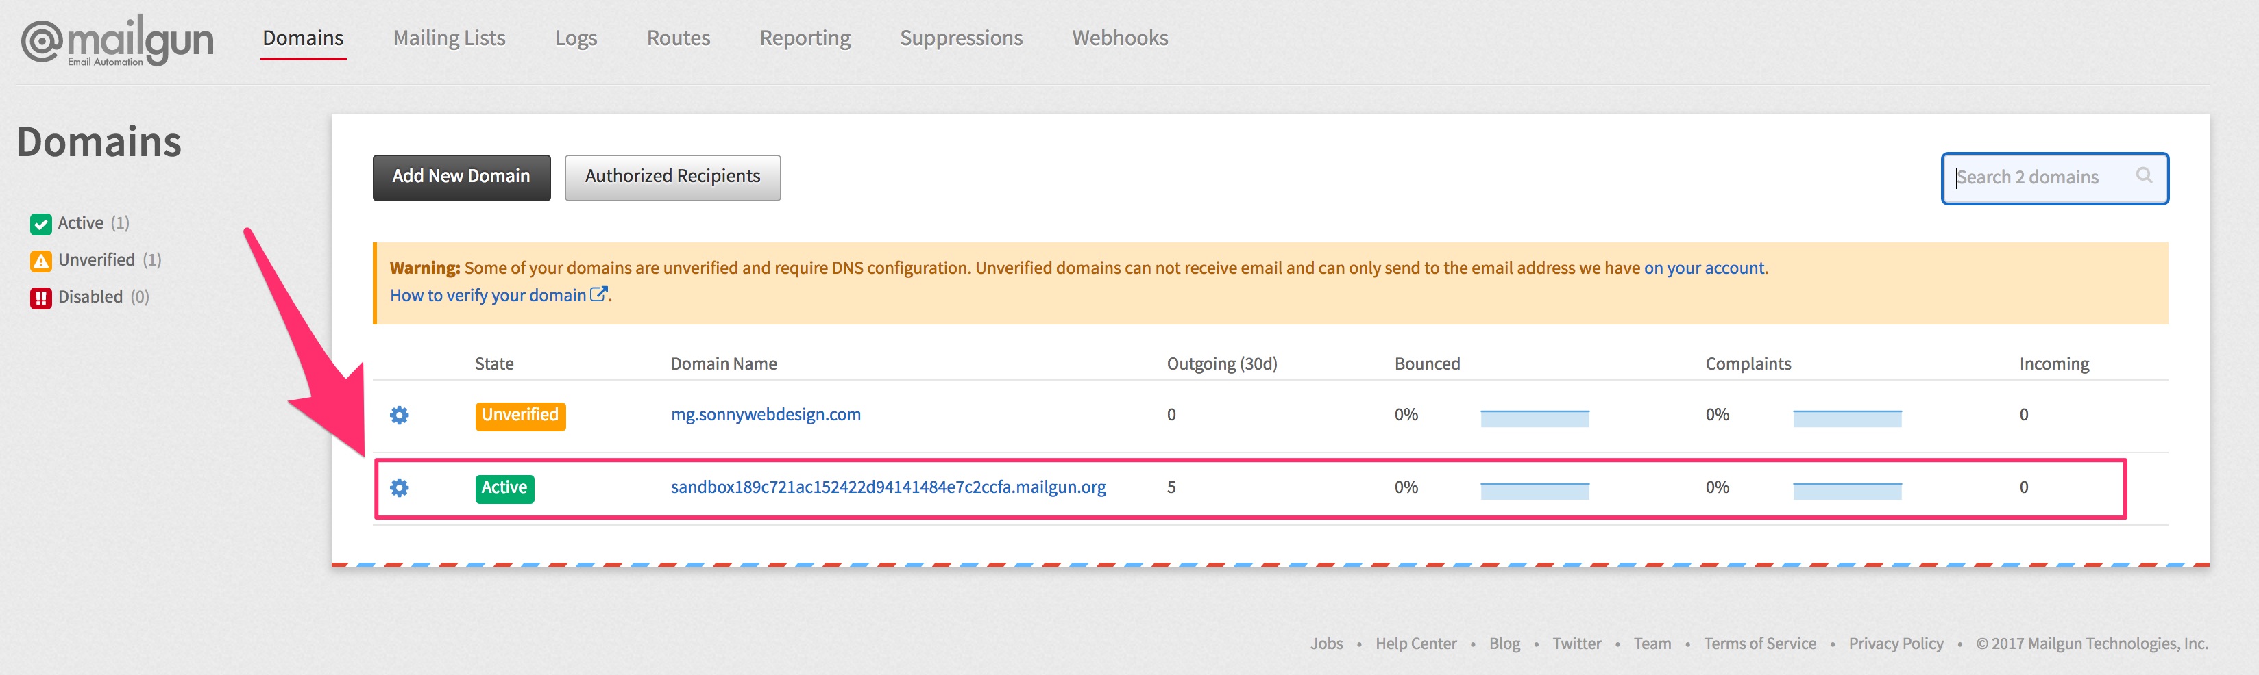This screenshot has width=2259, height=675.
Task: Click outgoing count 5 in sandbox row
Action: (x=1171, y=487)
